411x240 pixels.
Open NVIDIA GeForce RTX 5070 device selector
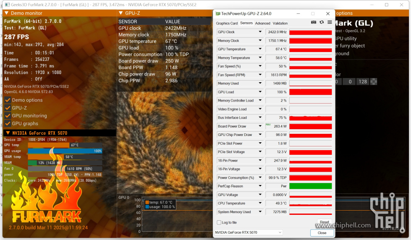(249, 232)
